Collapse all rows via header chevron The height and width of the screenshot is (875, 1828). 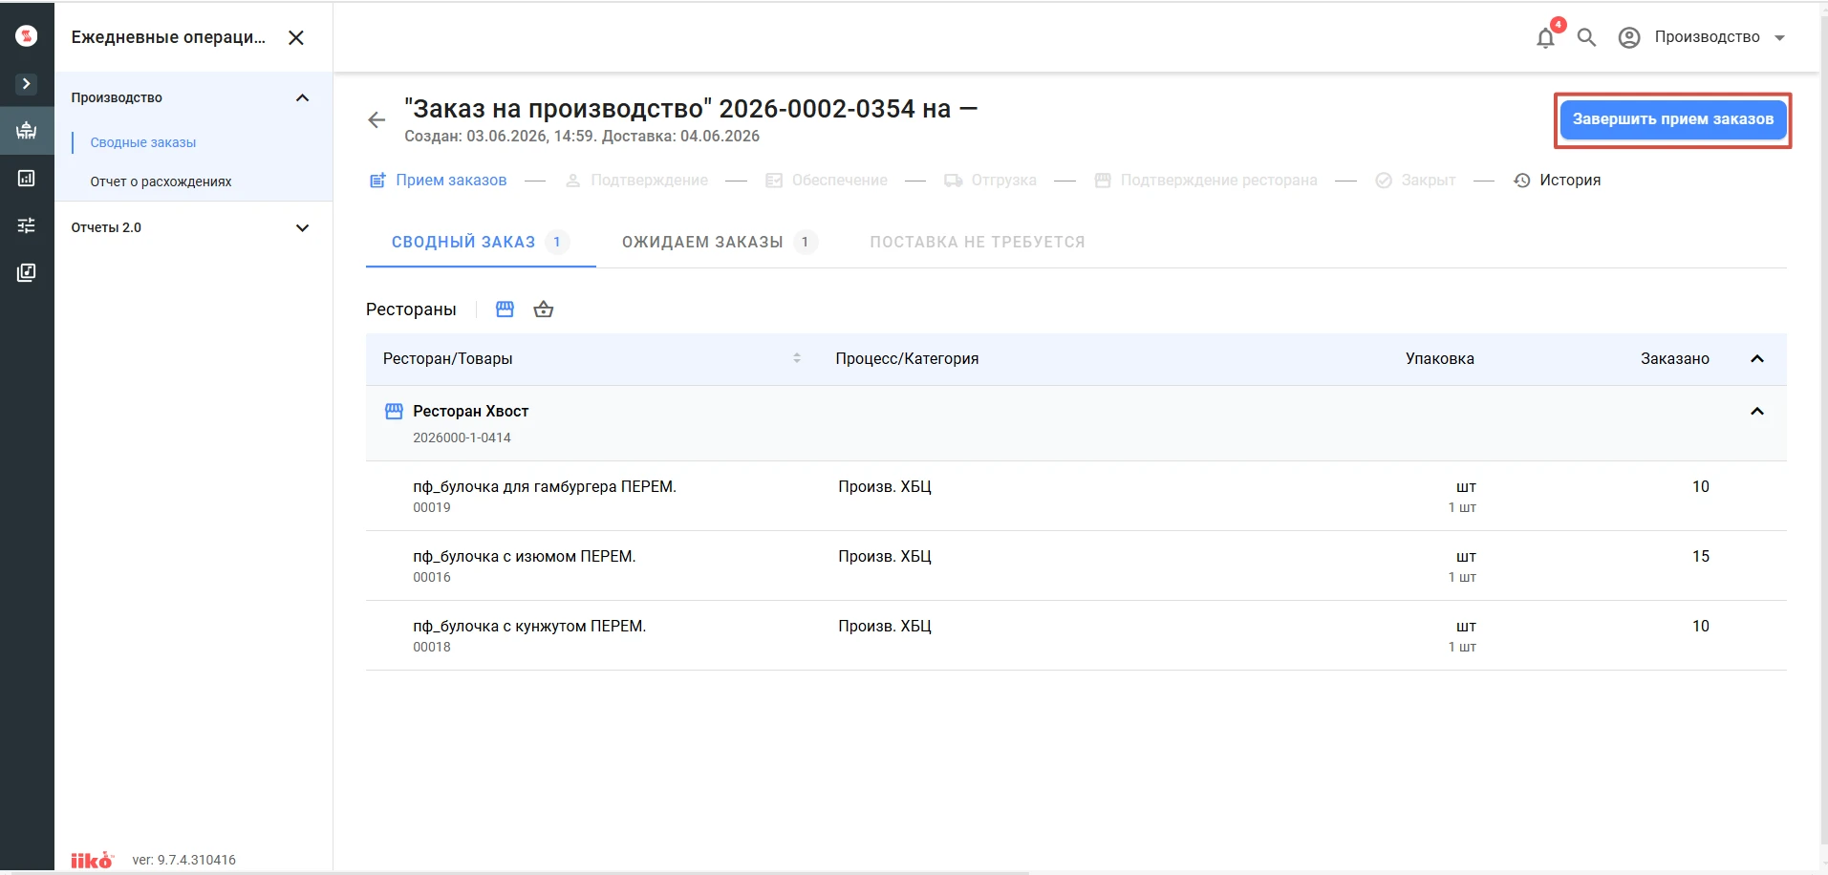click(x=1756, y=358)
